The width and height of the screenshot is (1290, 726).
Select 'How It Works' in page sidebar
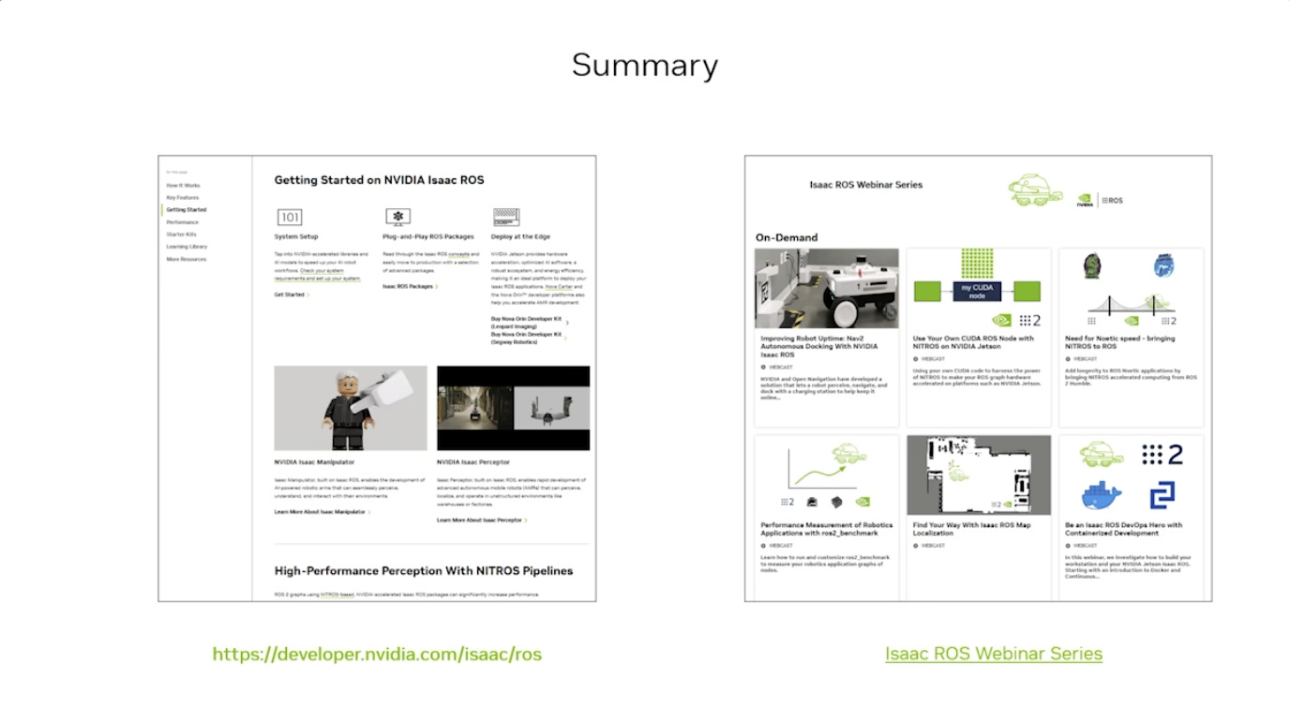click(183, 186)
